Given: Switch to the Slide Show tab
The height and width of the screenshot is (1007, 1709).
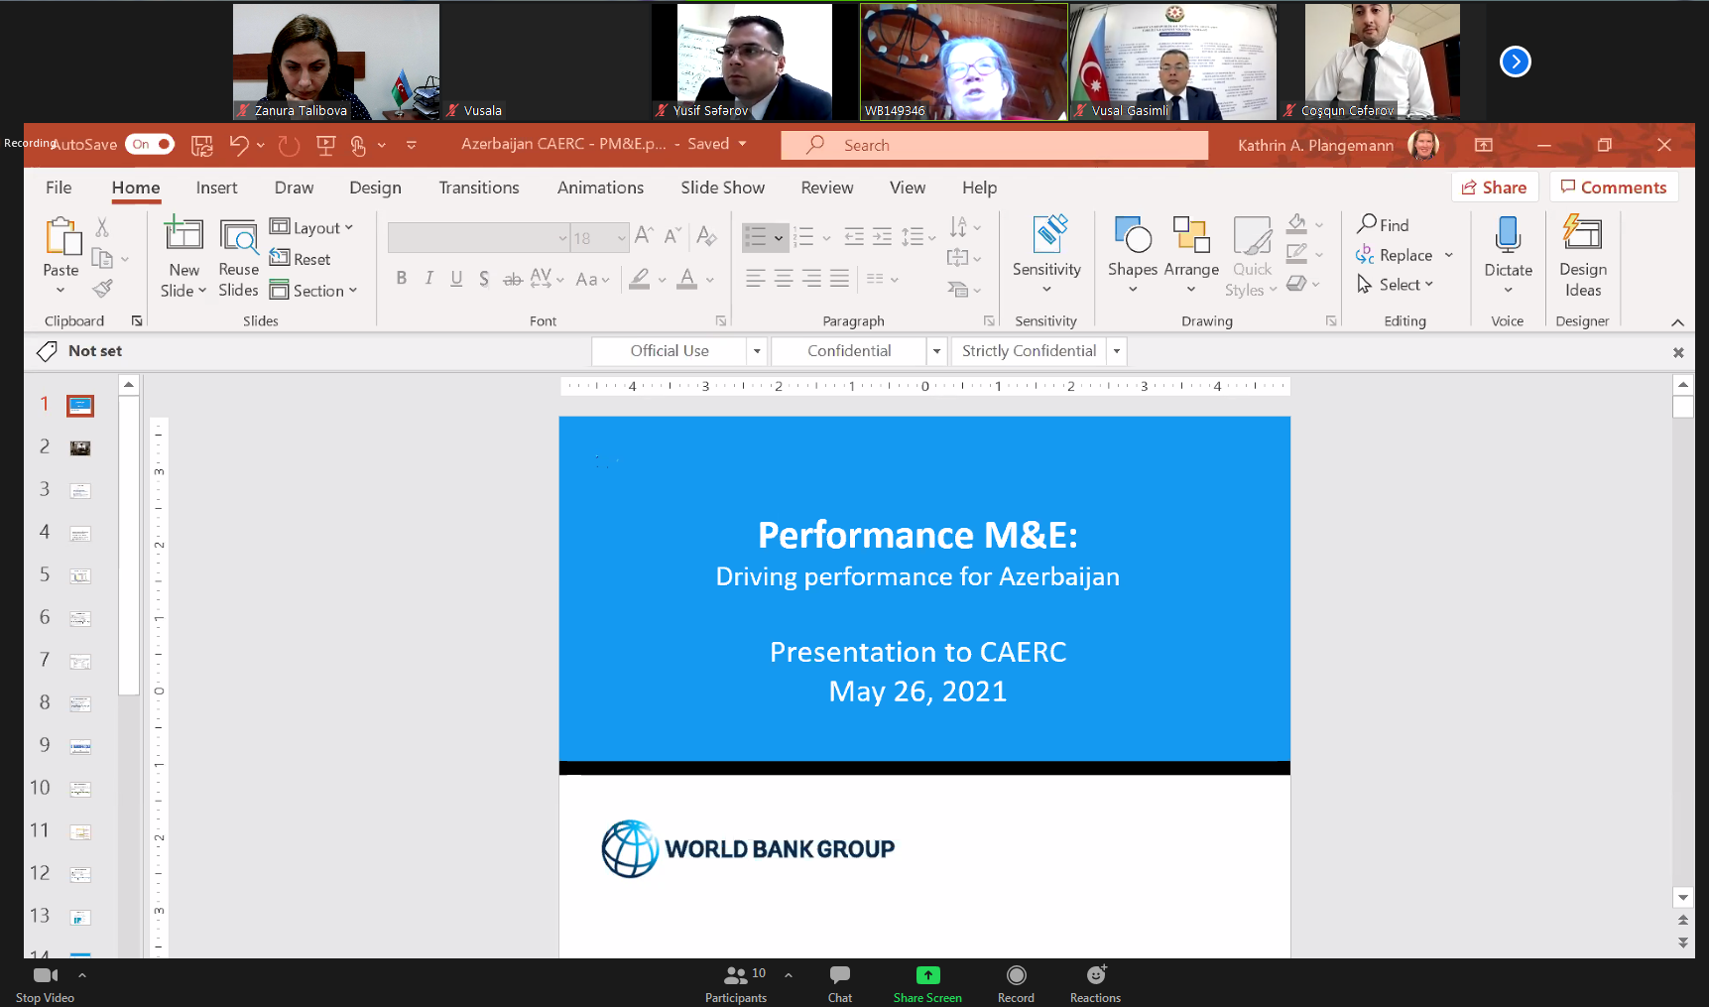Looking at the screenshot, I should coord(722,188).
